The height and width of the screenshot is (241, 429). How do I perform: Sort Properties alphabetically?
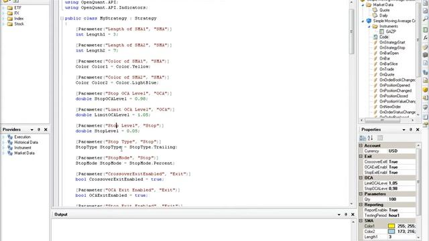coord(371,139)
